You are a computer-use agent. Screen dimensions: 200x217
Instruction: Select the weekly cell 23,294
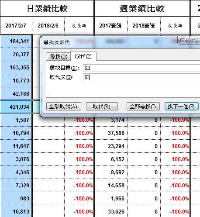click(x=111, y=146)
